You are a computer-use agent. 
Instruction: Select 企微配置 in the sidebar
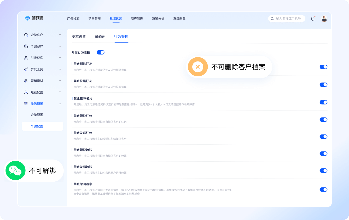[37, 115]
